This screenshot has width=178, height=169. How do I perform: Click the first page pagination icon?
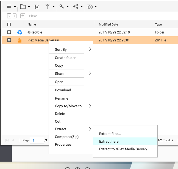(x=7, y=140)
